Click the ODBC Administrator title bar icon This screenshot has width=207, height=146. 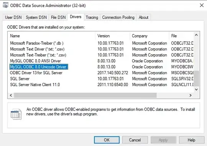[x=5, y=5]
